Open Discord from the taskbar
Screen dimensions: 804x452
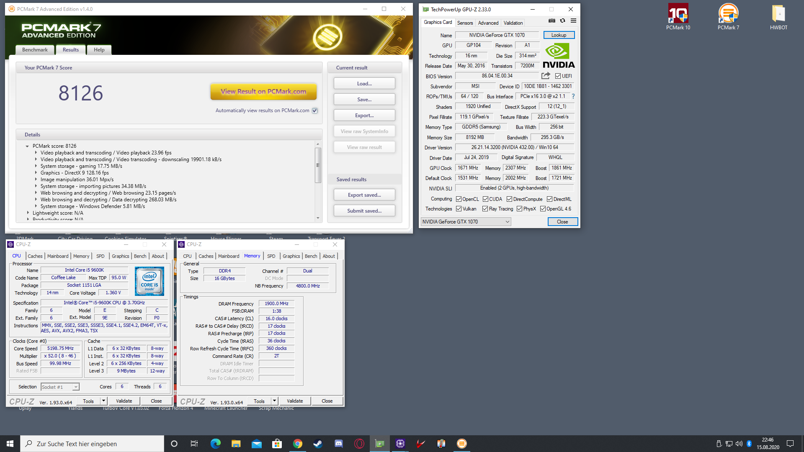click(x=338, y=444)
